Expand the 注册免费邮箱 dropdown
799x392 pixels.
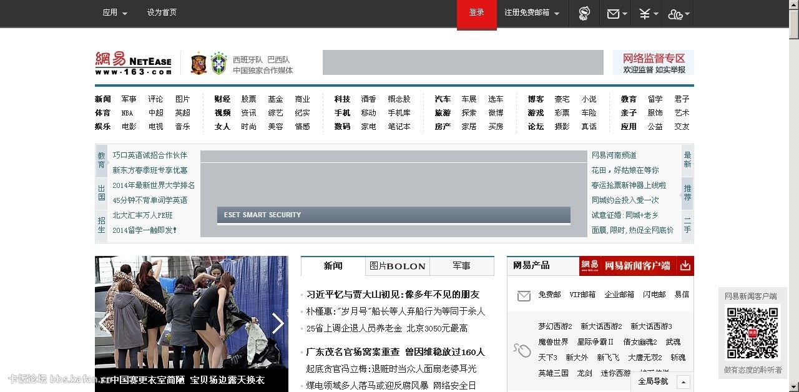click(x=532, y=12)
